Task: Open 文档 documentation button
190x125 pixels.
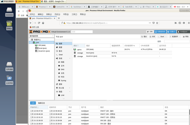Action: 150,32
